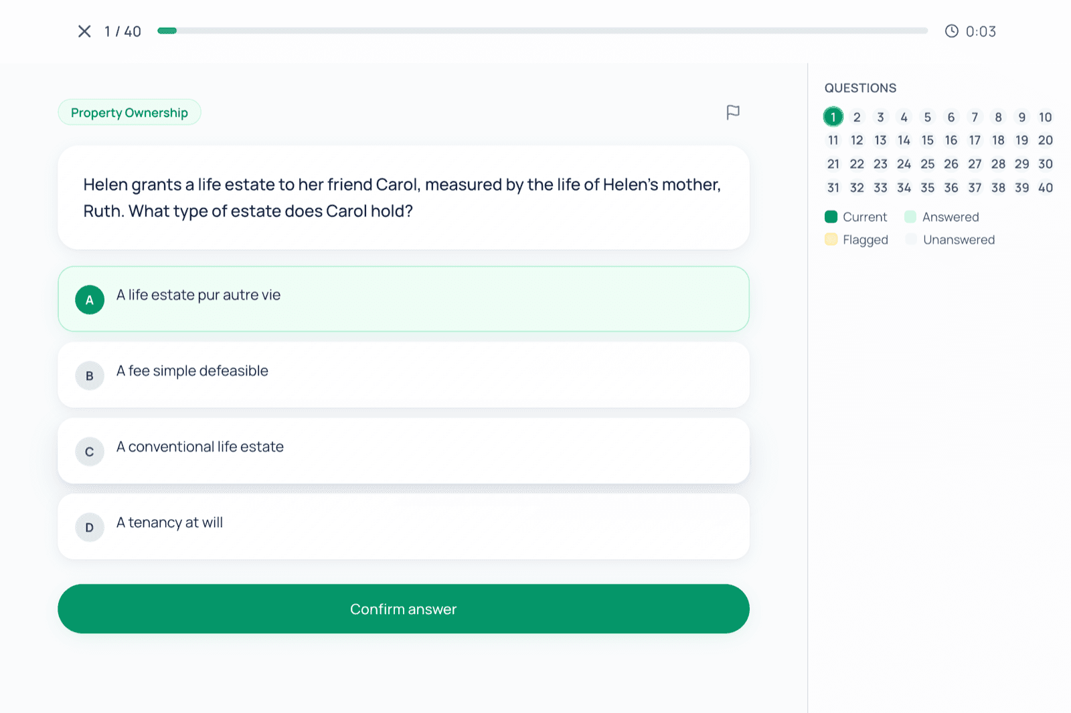Navigate to question 10
This screenshot has width=1071, height=713.
(1045, 117)
